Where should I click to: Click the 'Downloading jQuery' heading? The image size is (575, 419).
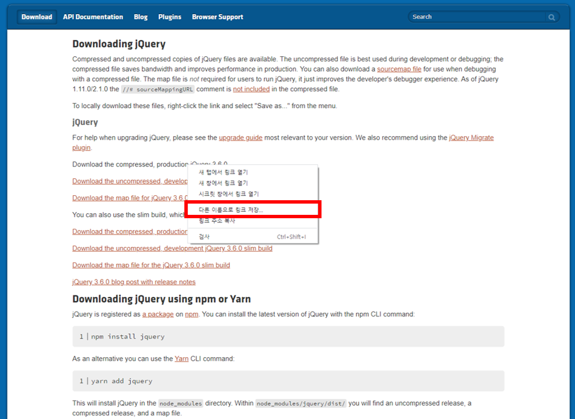119,44
